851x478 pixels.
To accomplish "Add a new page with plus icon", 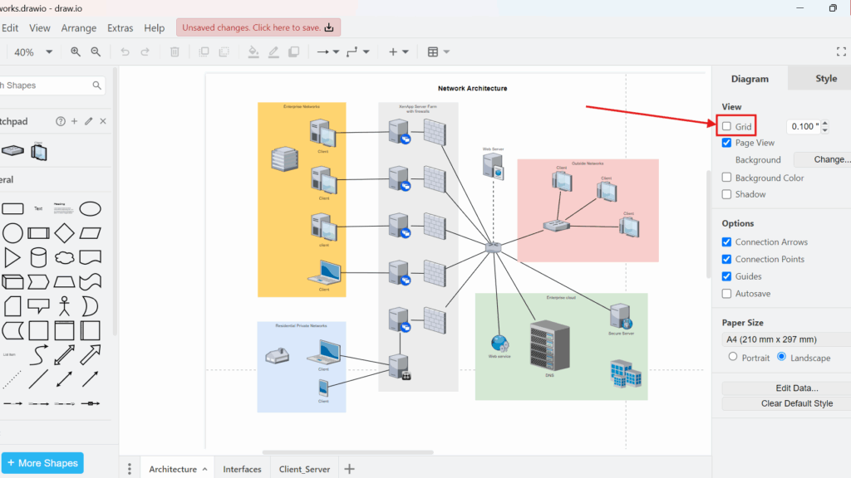I will (x=349, y=469).
